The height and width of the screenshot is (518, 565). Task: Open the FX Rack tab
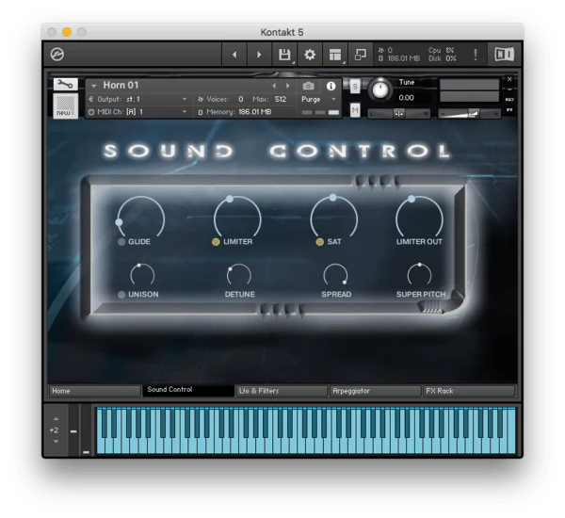click(469, 391)
